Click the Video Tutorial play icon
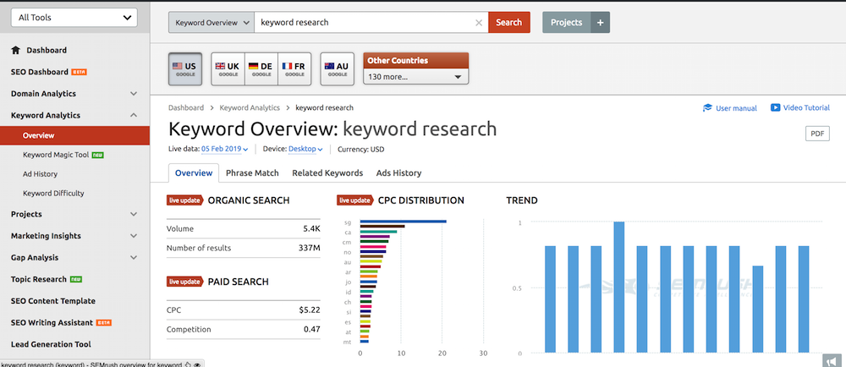Screen dimensions: 846x367 [775, 107]
